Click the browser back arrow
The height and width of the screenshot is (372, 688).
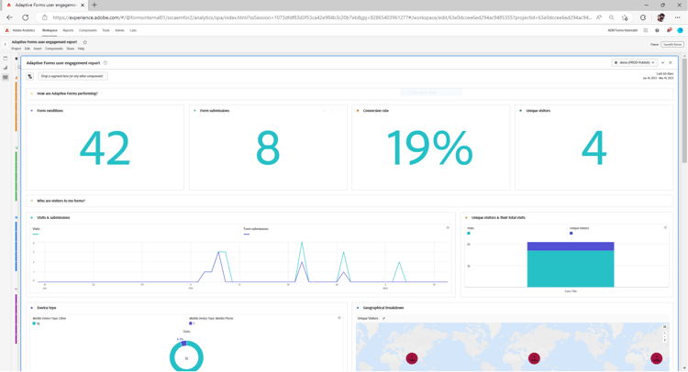point(10,17)
